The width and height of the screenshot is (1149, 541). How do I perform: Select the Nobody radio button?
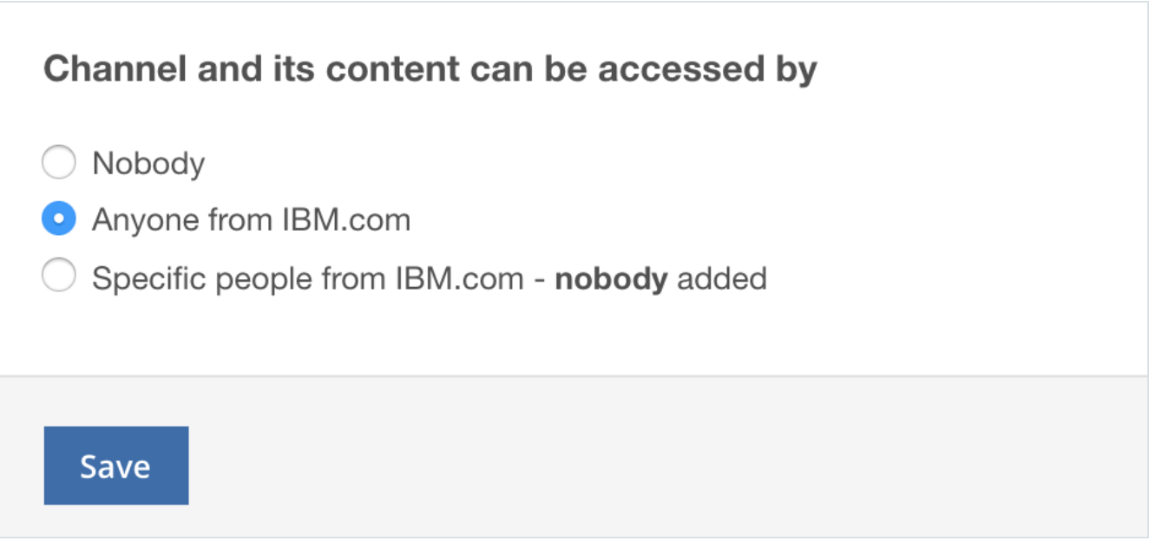click(x=59, y=162)
